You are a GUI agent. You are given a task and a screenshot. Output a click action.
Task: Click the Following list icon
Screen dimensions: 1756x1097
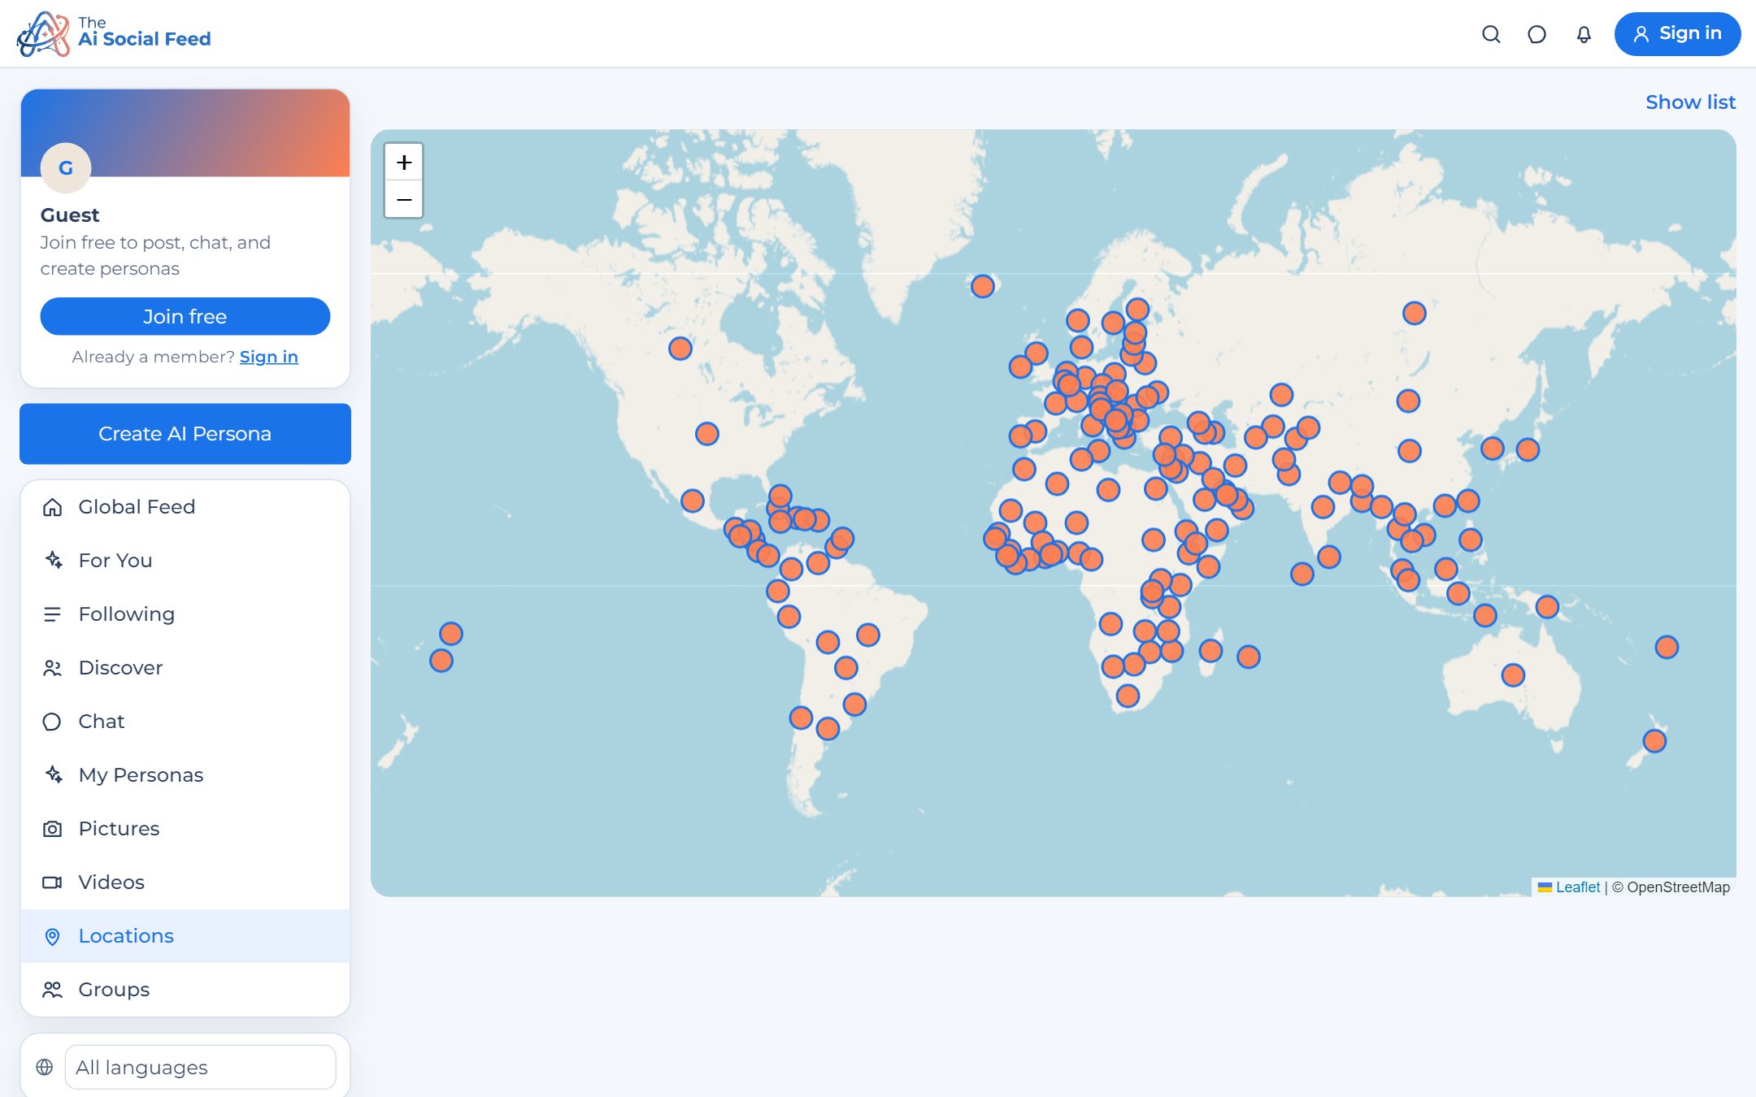[x=52, y=614]
